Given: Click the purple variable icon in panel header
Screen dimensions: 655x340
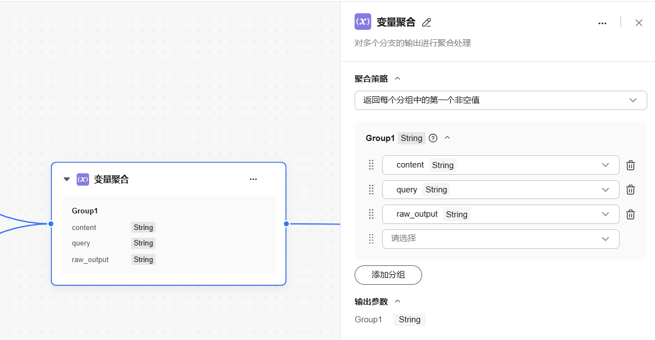Looking at the screenshot, I should (x=363, y=22).
